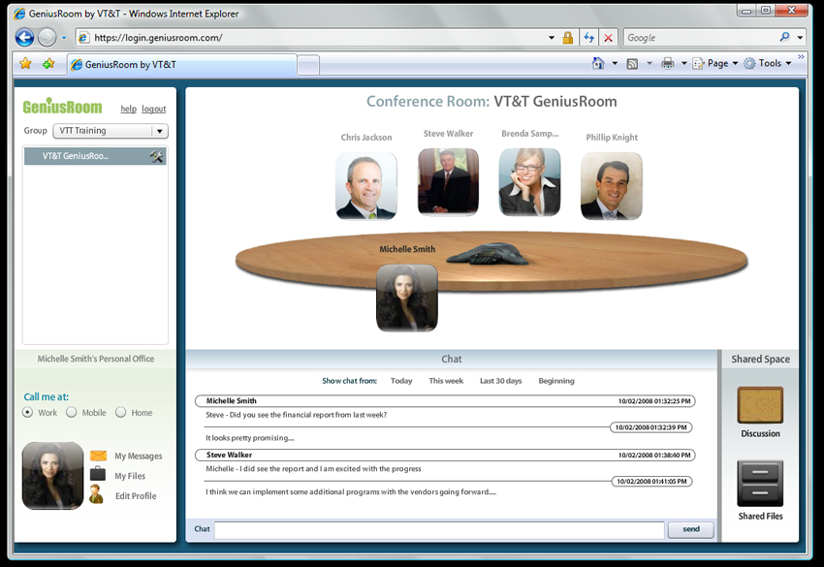Open the Shared Files cabinet icon

[x=760, y=483]
